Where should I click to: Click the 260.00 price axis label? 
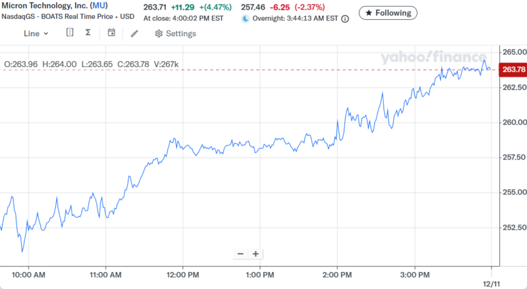point(513,122)
